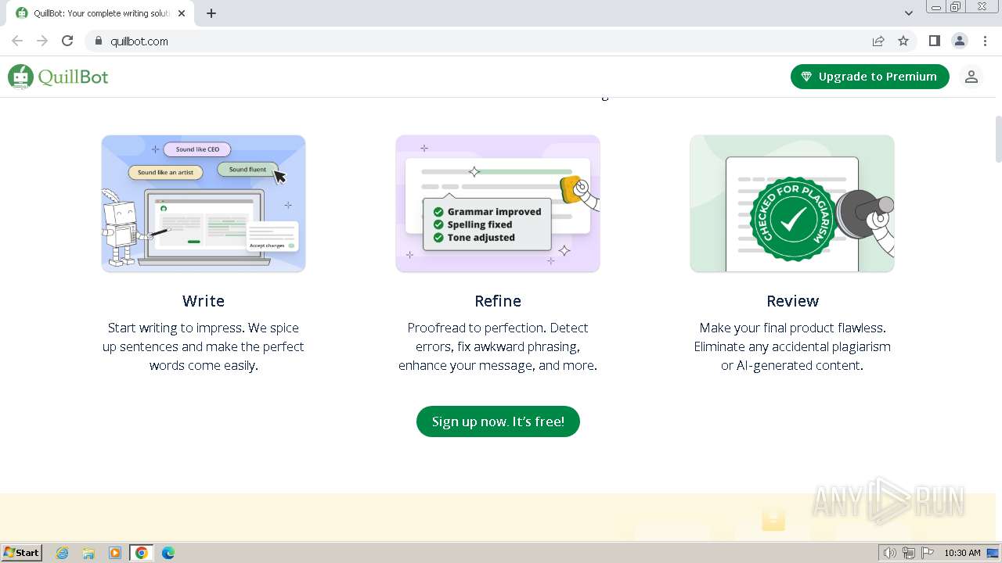
Task: Click 'Make your final product flawless' text
Action: [792, 346]
